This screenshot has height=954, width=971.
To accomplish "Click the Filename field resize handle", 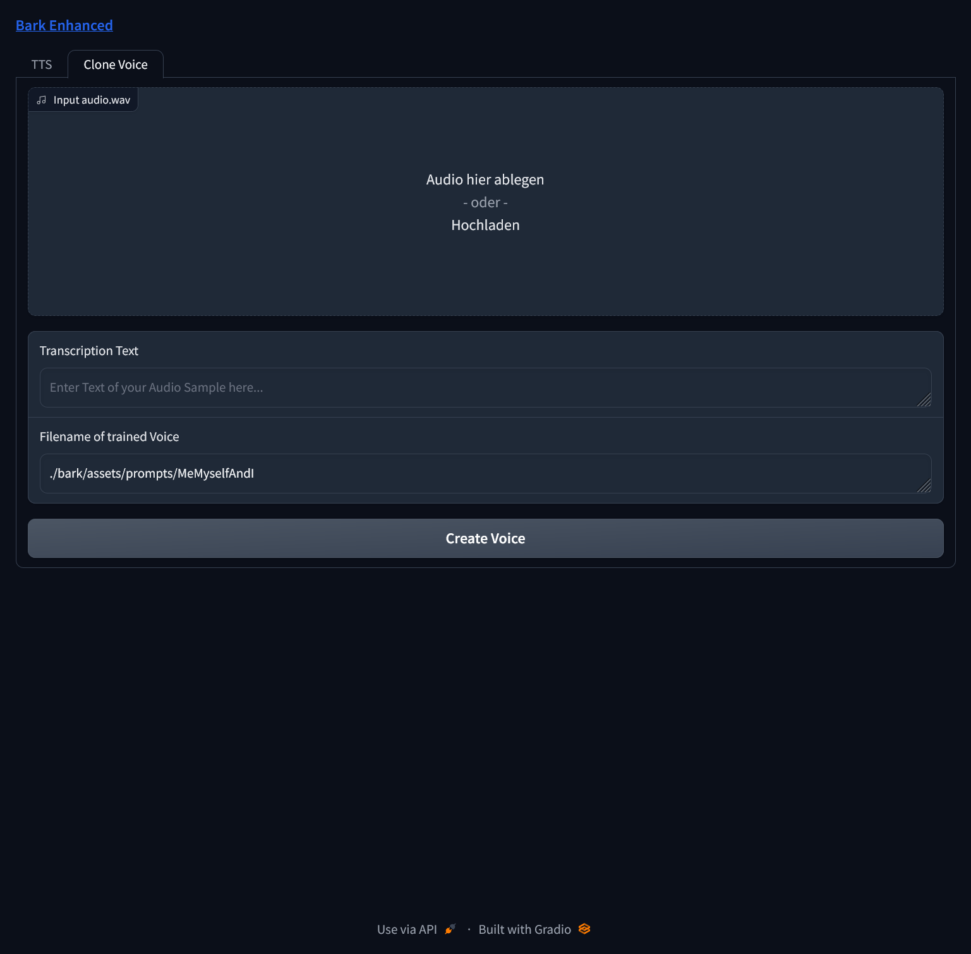I will 924,486.
